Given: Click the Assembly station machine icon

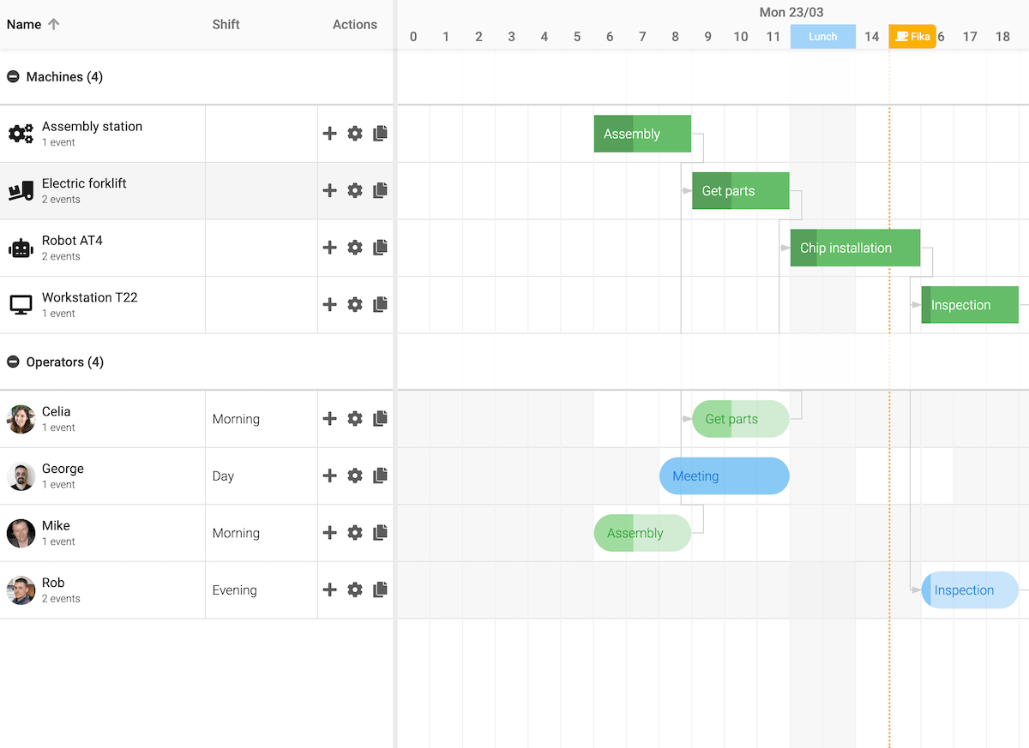Looking at the screenshot, I should point(21,133).
